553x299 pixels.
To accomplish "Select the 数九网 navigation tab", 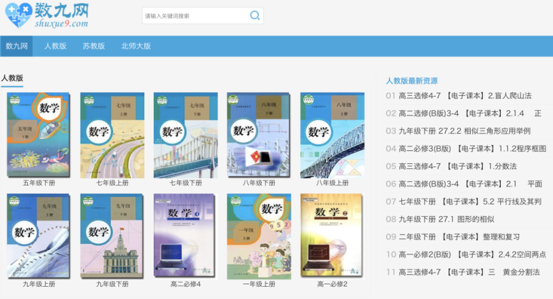I will pyautogui.click(x=17, y=46).
